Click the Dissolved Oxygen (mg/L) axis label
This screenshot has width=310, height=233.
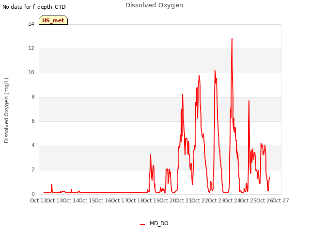pyautogui.click(x=6, y=110)
